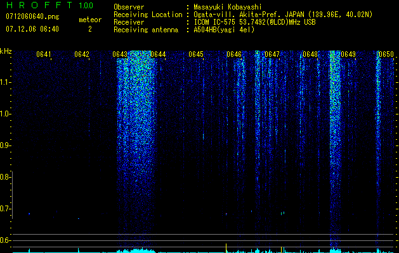This screenshot has width=399, height=253.
Task: Click the 0645 time marker
Action: coord(196,54)
